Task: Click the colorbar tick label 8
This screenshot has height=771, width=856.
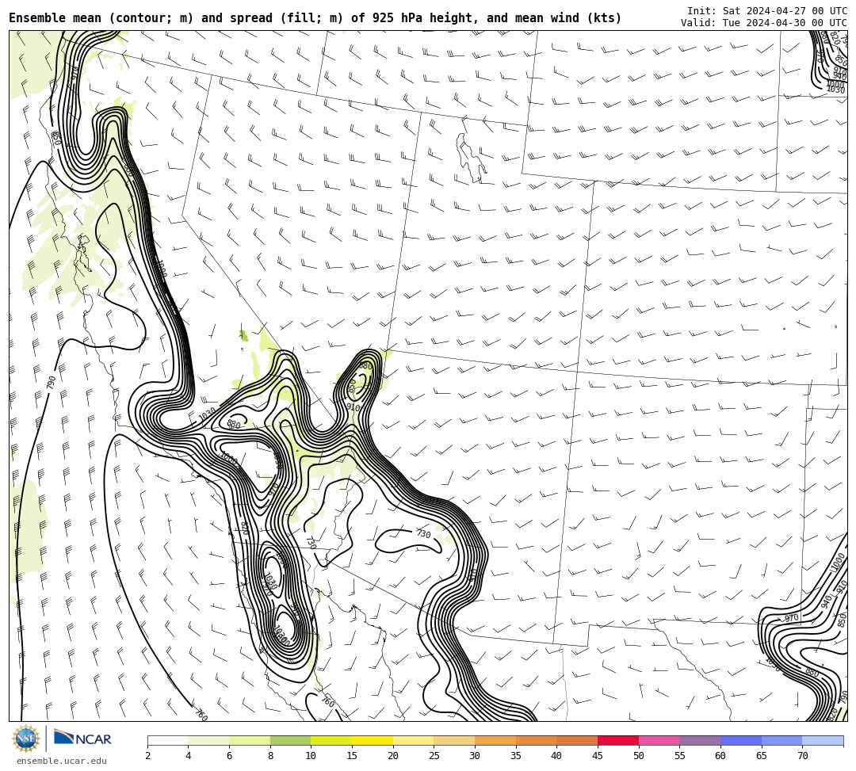Action: 270,756
